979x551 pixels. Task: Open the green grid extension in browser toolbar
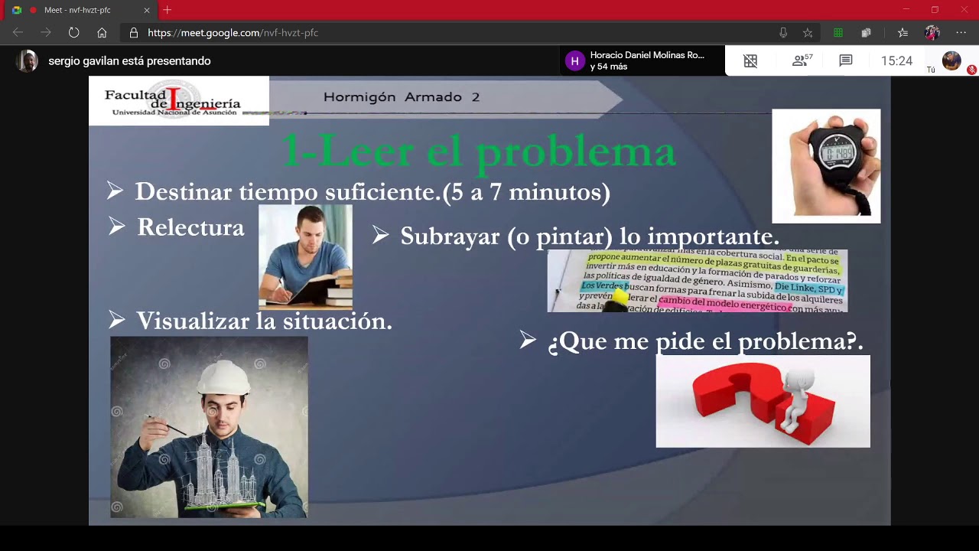838,33
